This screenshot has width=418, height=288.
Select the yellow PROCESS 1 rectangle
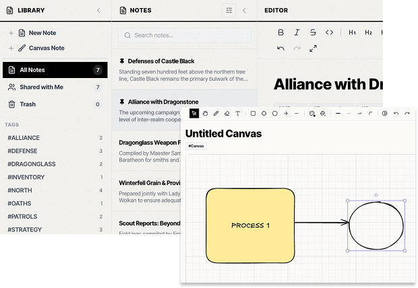click(x=250, y=225)
